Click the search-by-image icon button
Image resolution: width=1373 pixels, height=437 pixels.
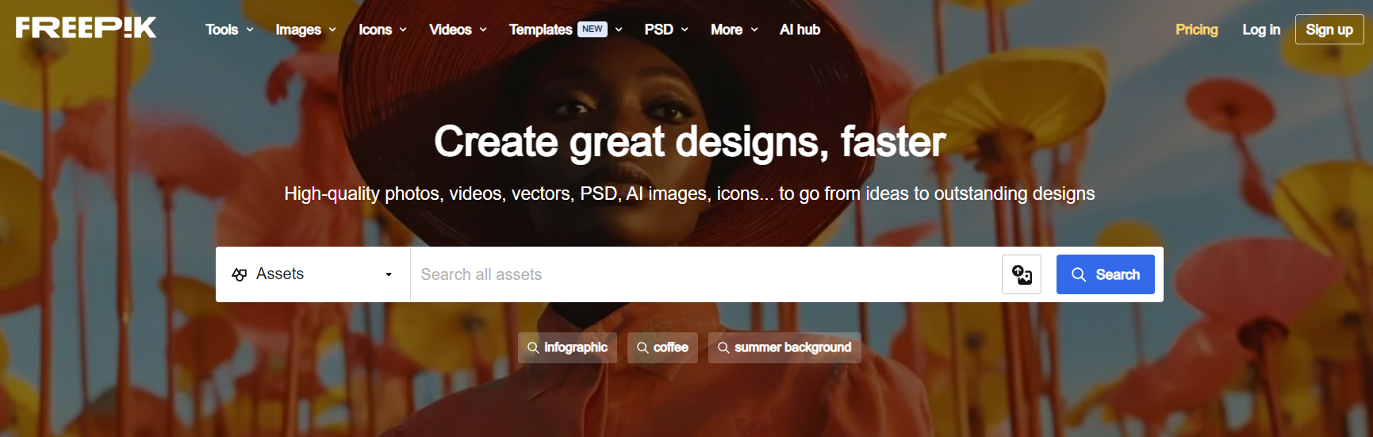point(1021,274)
